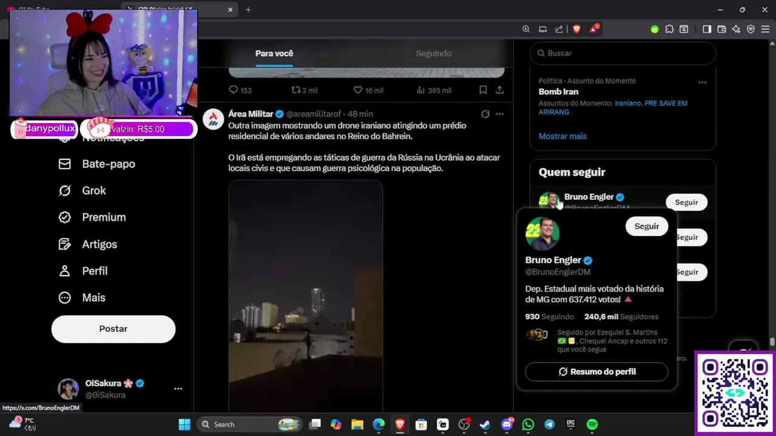The height and width of the screenshot is (436, 776).
Task: Click the Área Militar avatar
Action: [x=213, y=119]
